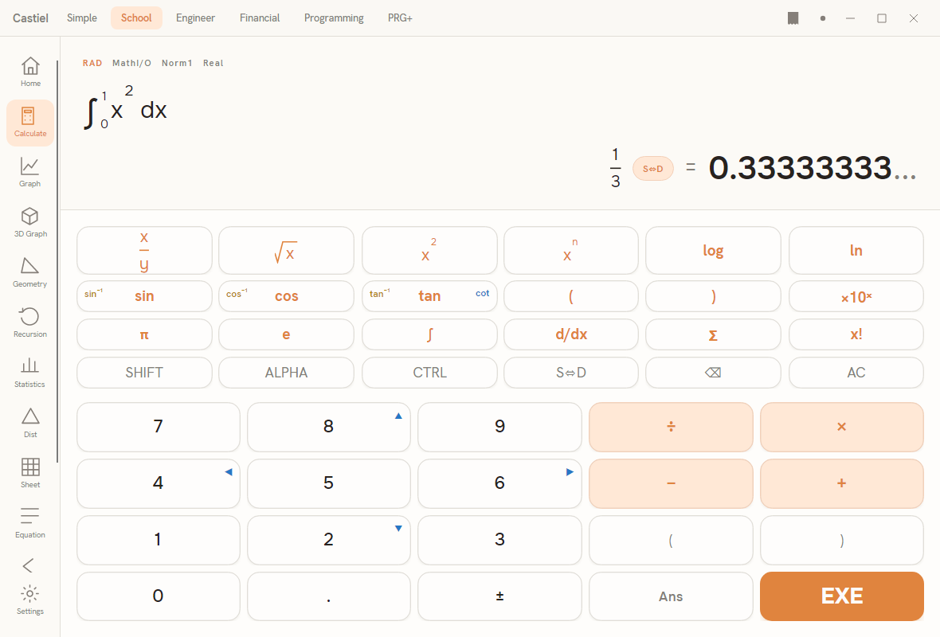
Task: Click the ×10ˣ exponent key
Action: click(x=856, y=296)
